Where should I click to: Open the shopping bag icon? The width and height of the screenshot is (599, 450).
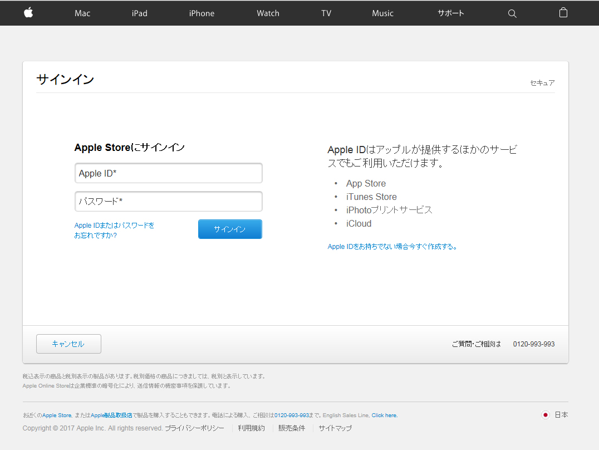coord(563,13)
